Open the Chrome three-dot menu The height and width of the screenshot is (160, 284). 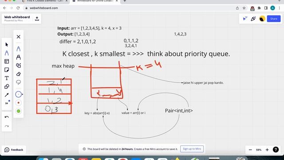(279, 8)
